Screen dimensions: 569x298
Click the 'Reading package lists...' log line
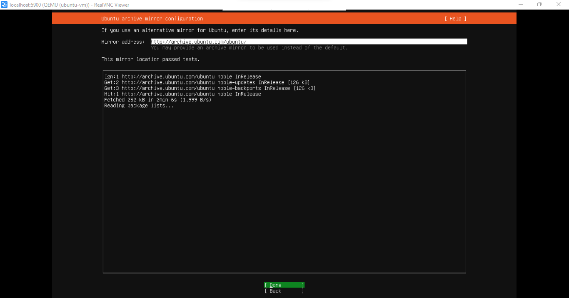(x=139, y=106)
